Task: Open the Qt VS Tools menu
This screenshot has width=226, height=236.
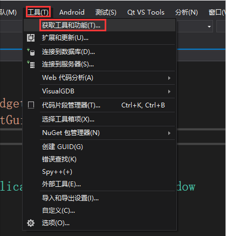Action: point(146,12)
